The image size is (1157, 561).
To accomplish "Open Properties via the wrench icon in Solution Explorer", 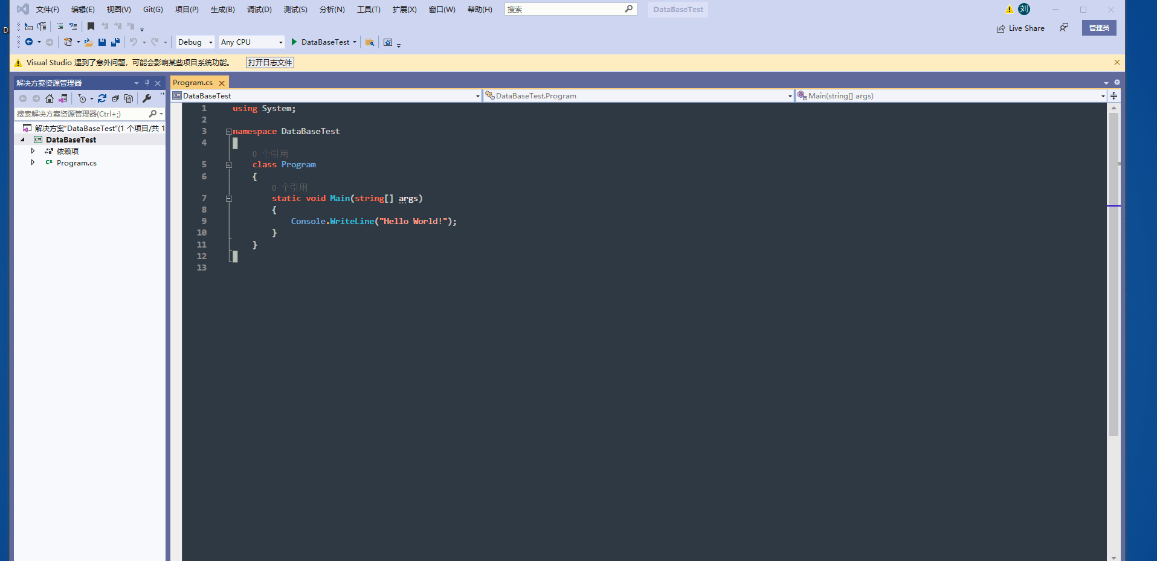I will tap(147, 98).
